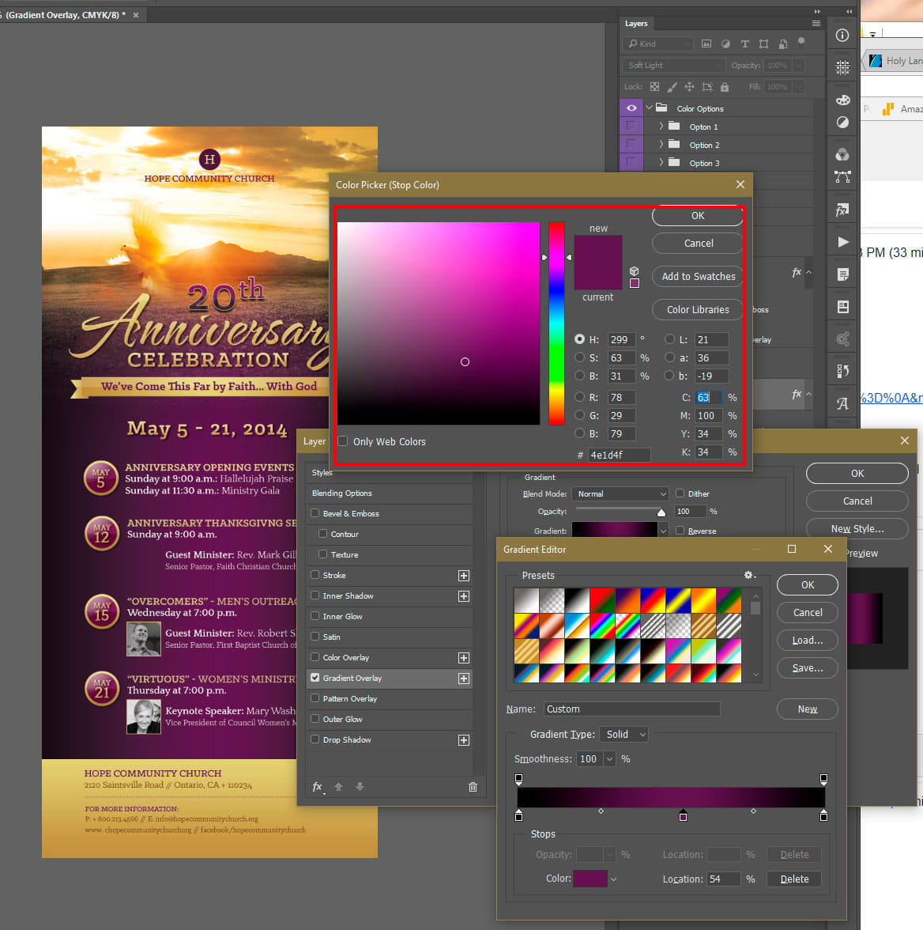Hide the Color Options layer group
923x930 pixels.
pyautogui.click(x=631, y=108)
